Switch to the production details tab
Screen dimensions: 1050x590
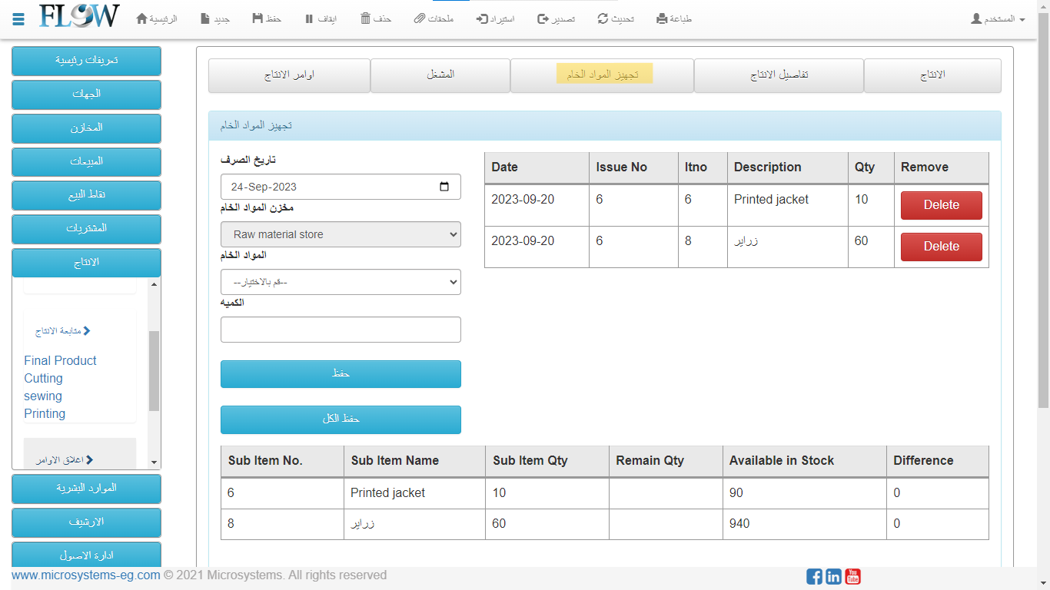pos(779,75)
